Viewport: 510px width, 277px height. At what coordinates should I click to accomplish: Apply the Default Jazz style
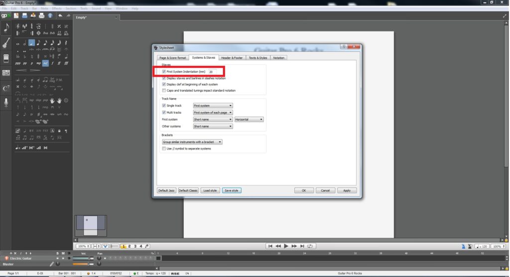tap(166, 190)
